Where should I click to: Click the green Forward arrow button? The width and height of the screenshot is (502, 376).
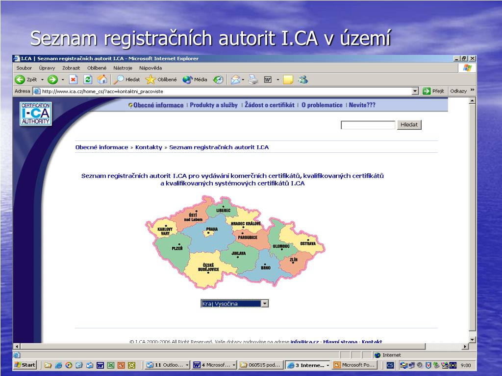pos(52,80)
